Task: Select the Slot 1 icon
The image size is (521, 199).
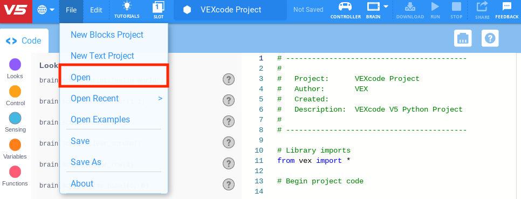Action: point(159,7)
